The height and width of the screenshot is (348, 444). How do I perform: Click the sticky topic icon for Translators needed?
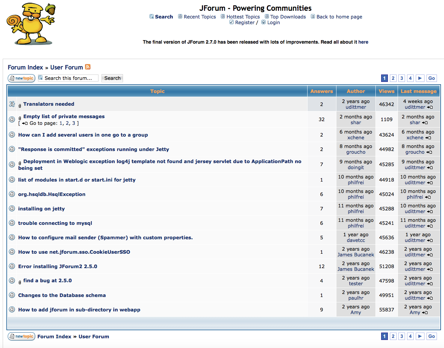pyautogui.click(x=12, y=104)
